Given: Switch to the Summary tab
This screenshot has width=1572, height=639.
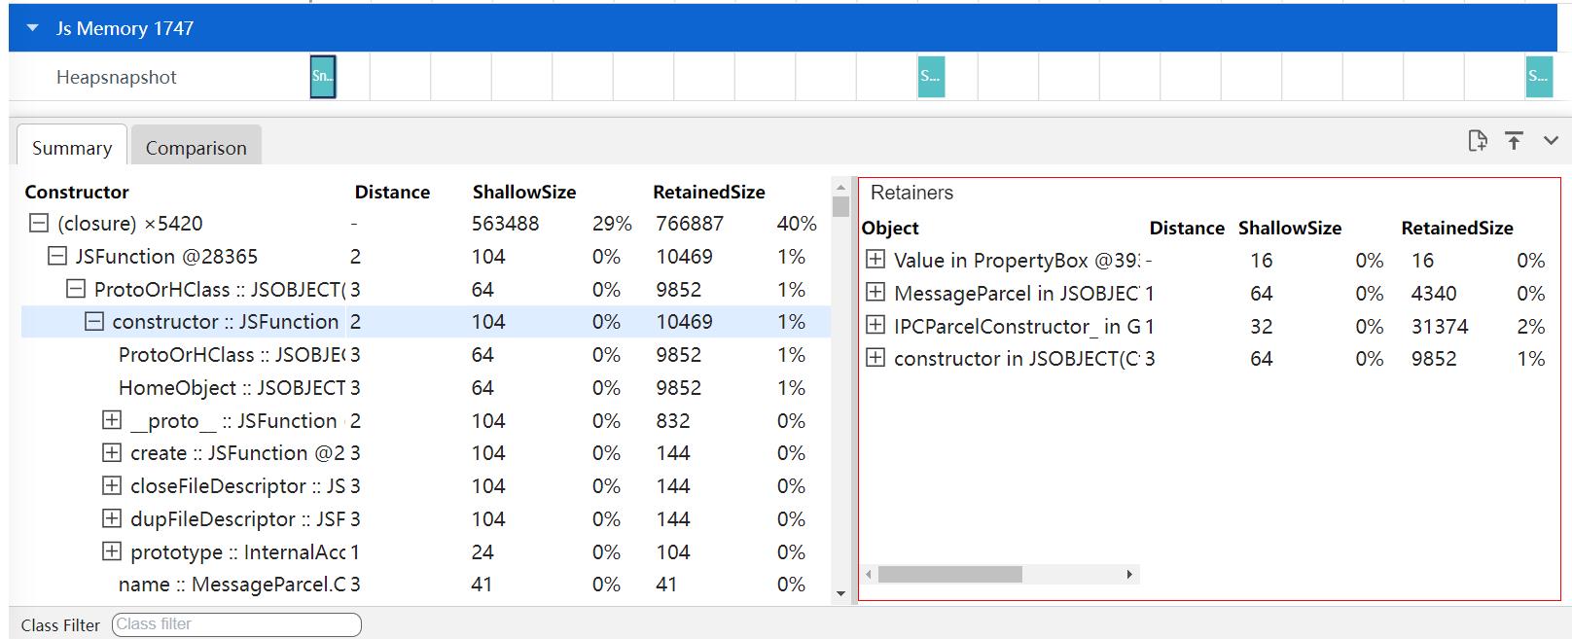Looking at the screenshot, I should click(x=72, y=148).
